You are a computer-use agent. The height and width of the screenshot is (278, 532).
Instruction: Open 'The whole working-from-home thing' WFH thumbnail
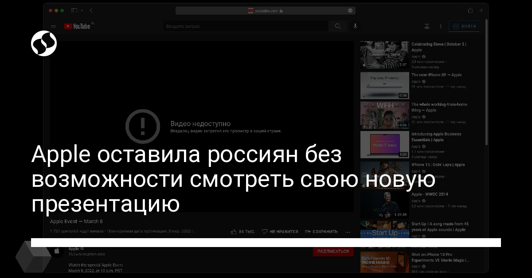384,115
